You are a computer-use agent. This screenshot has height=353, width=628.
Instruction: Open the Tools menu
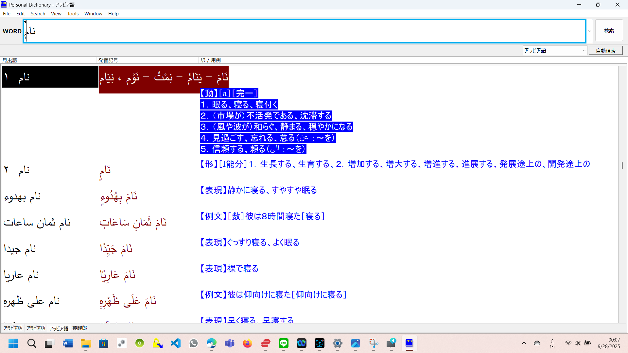tap(73, 14)
